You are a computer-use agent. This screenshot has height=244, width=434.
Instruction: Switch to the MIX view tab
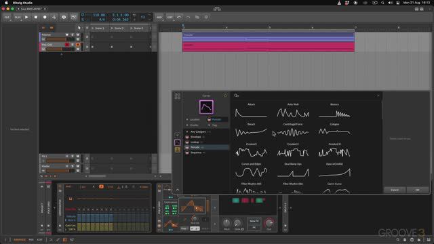pos(31,239)
